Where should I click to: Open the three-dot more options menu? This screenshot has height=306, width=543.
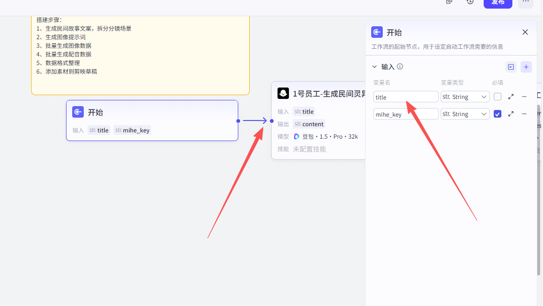(x=525, y=2)
